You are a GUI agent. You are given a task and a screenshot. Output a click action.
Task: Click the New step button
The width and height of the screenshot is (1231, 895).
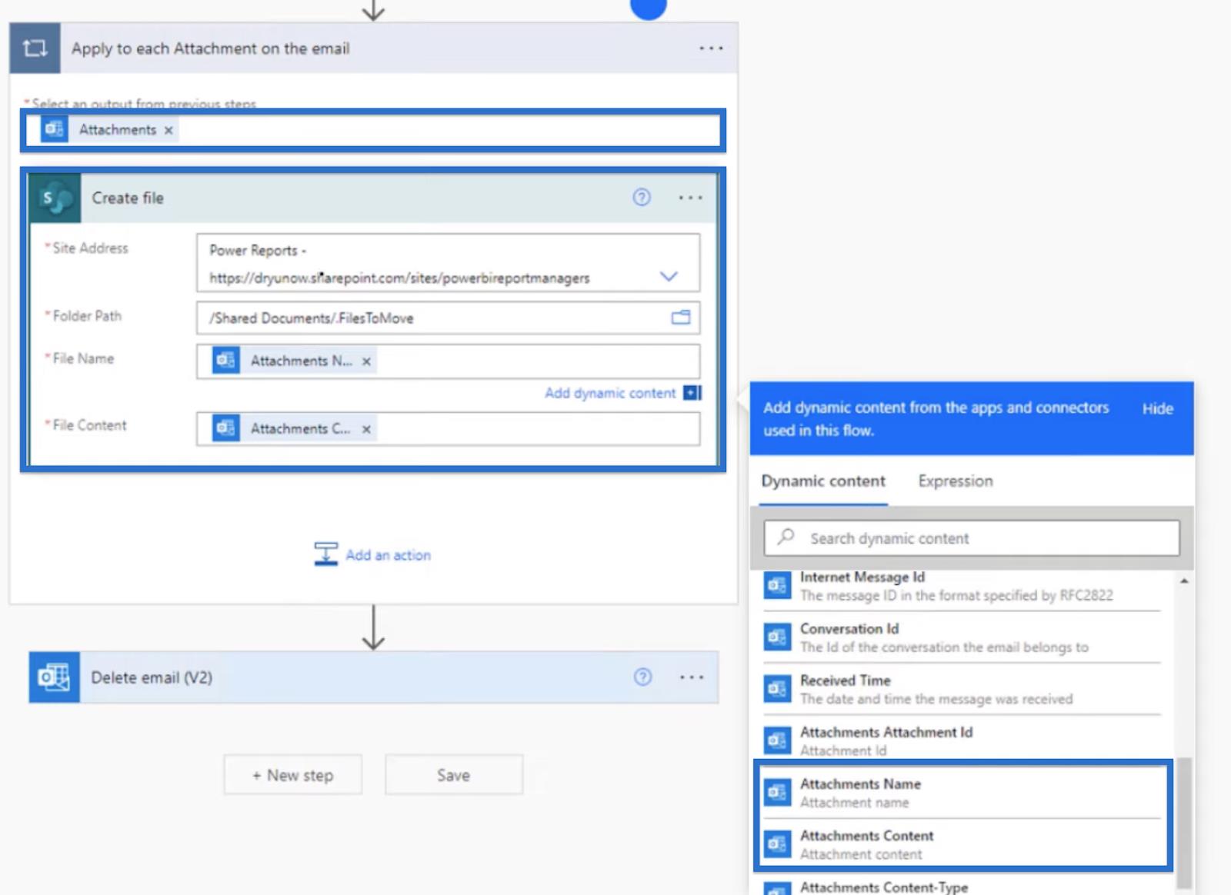pyautogui.click(x=293, y=775)
